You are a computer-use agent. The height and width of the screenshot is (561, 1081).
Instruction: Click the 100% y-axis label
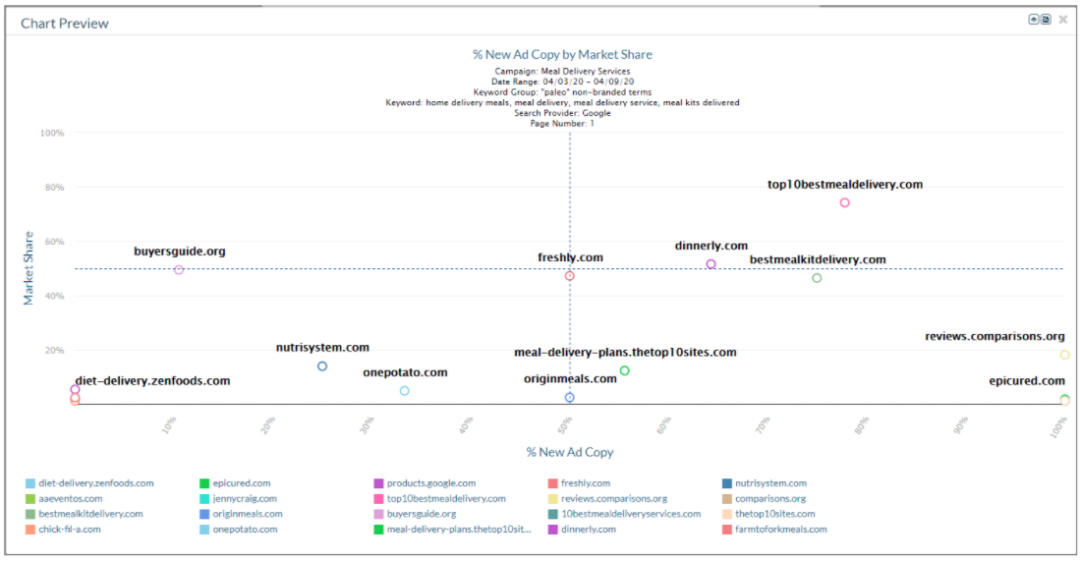click(52, 133)
